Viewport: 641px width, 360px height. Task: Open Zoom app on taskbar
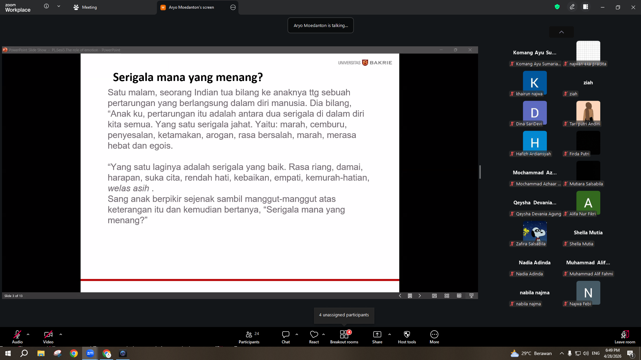click(90, 353)
